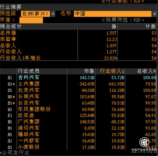This screenshot has height=156, width=158.
Task: Open 东风集团股份 company entry
Action: 34,109
